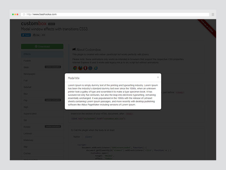Choose the Slide effect

click(42, 67)
